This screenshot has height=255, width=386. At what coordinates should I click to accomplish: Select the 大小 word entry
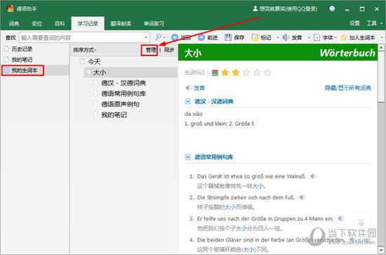click(x=100, y=72)
